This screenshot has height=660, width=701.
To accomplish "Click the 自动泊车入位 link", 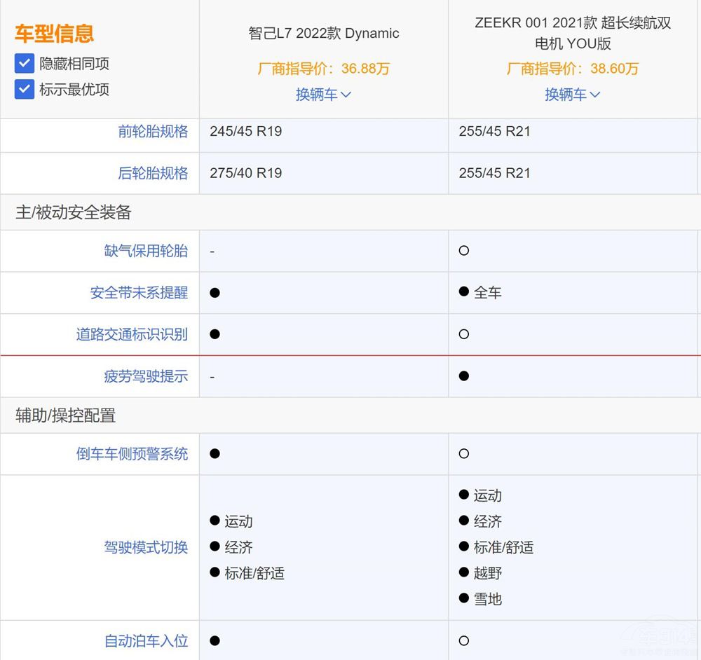I will pos(146,640).
